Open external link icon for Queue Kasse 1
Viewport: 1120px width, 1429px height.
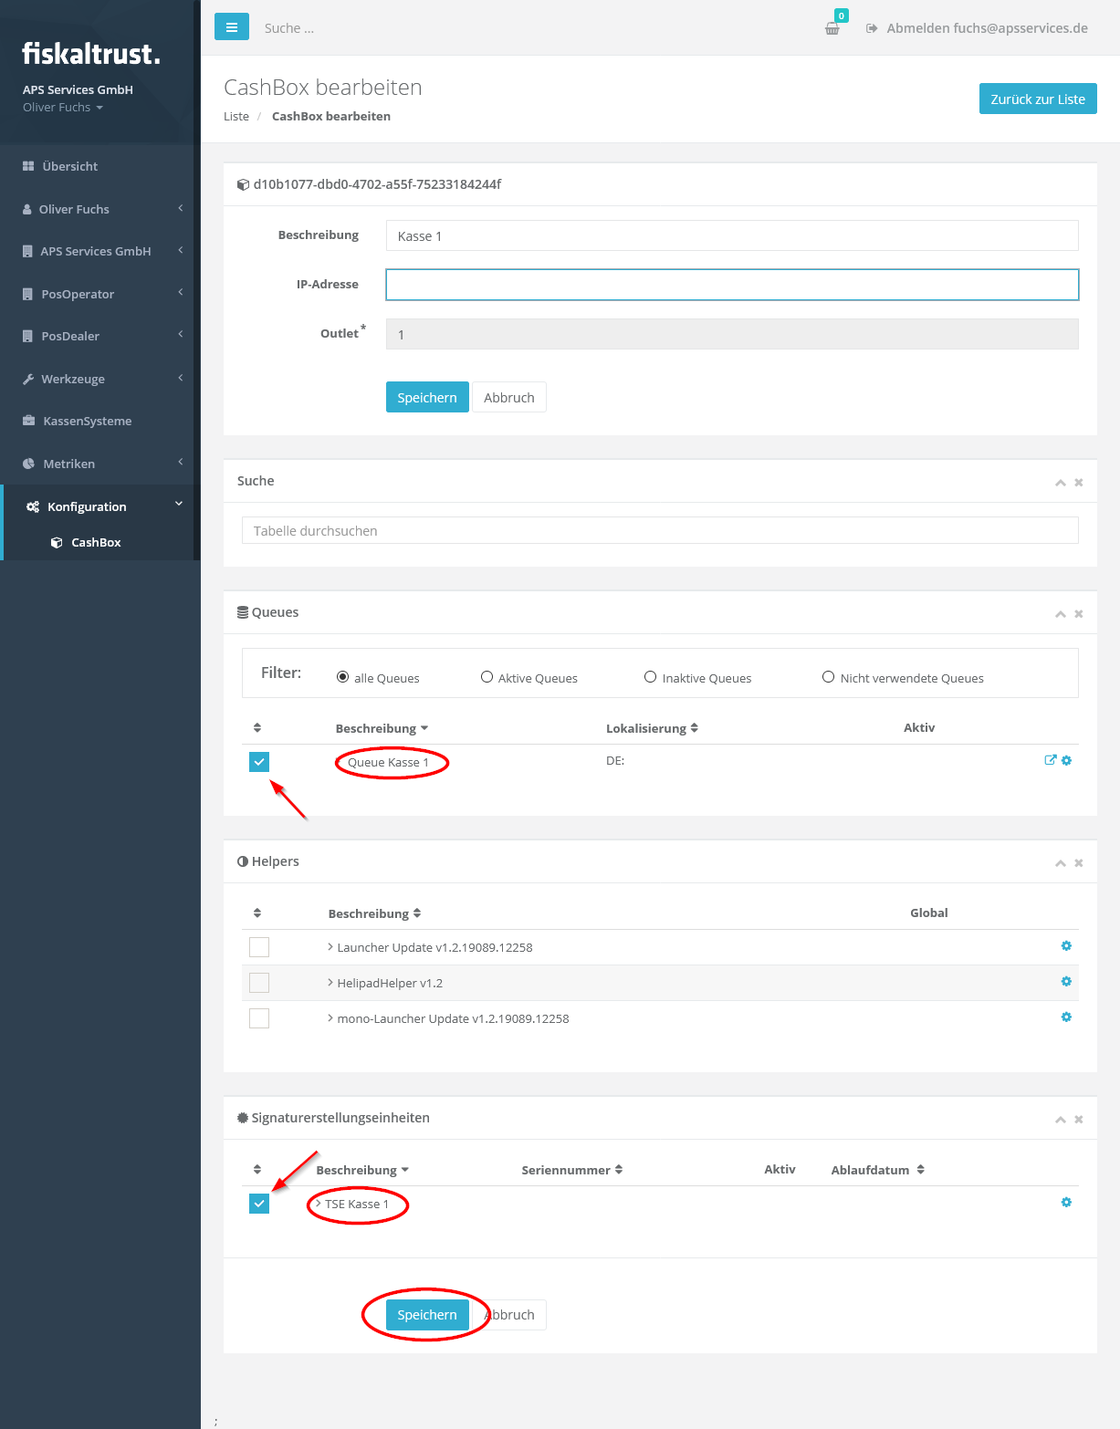pos(1050,760)
